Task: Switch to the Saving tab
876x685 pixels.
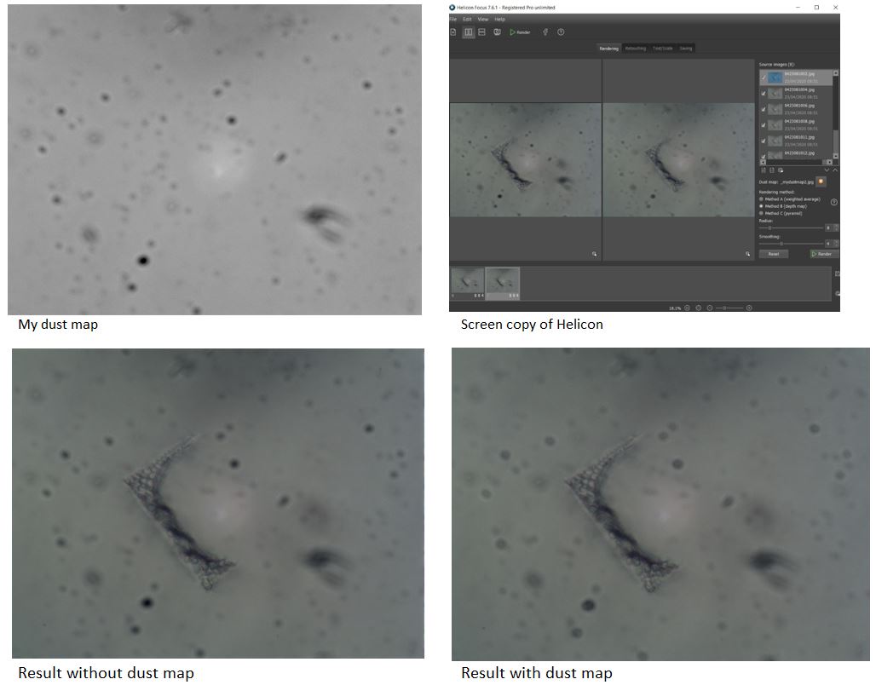Action: point(686,49)
